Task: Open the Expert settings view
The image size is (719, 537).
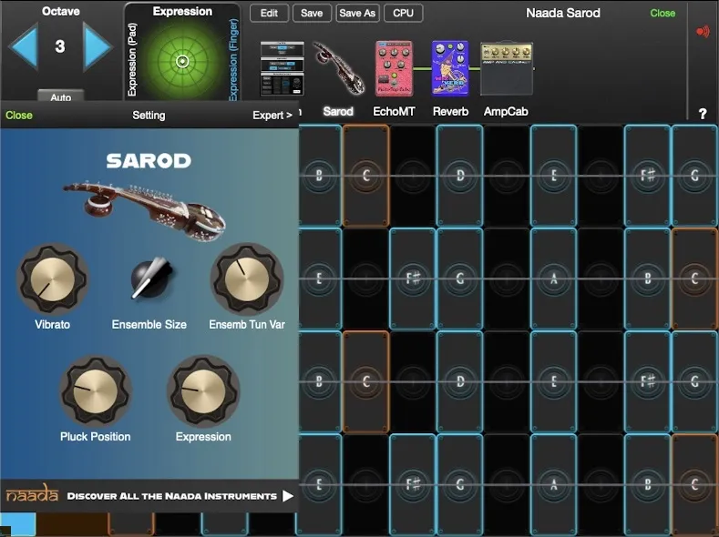Action: [x=272, y=115]
